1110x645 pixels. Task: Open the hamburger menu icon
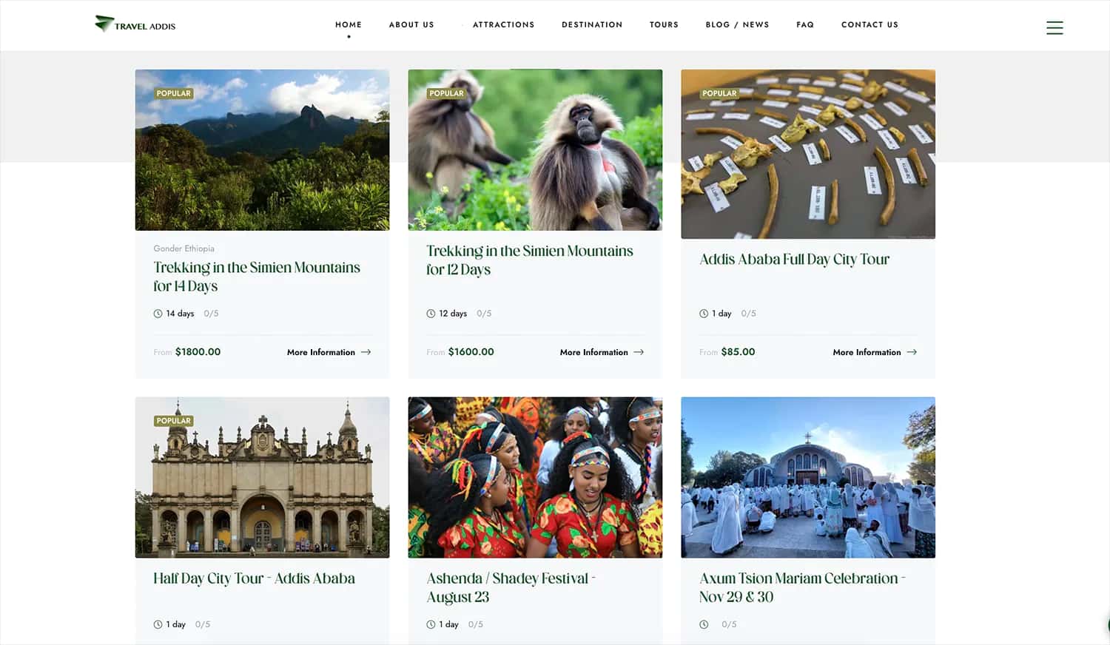1054,28
